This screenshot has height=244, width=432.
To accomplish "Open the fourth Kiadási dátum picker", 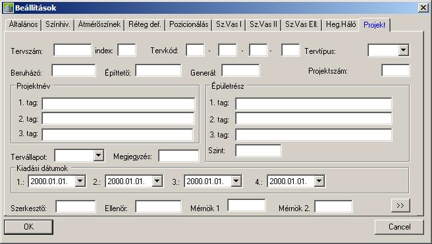I will tap(319, 182).
